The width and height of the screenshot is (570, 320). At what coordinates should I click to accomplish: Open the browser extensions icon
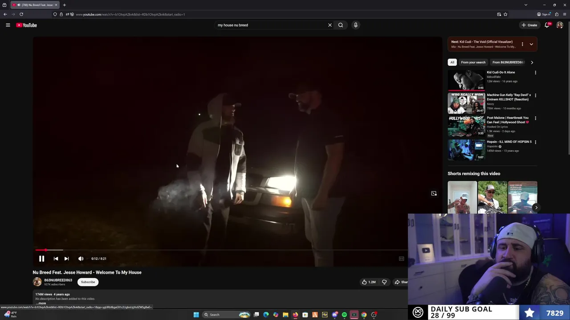click(x=557, y=14)
